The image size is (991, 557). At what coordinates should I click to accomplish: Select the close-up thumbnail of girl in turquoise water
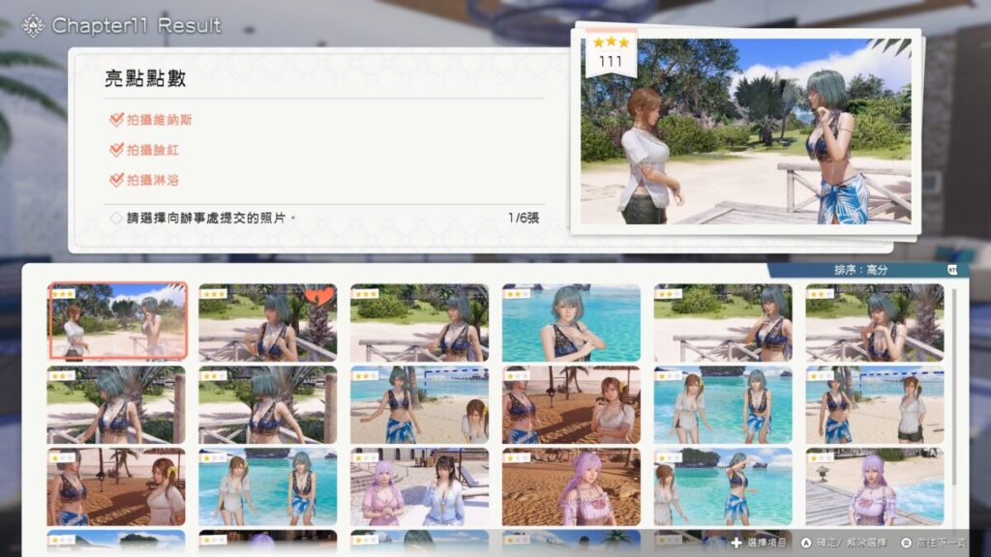pyautogui.click(x=571, y=323)
